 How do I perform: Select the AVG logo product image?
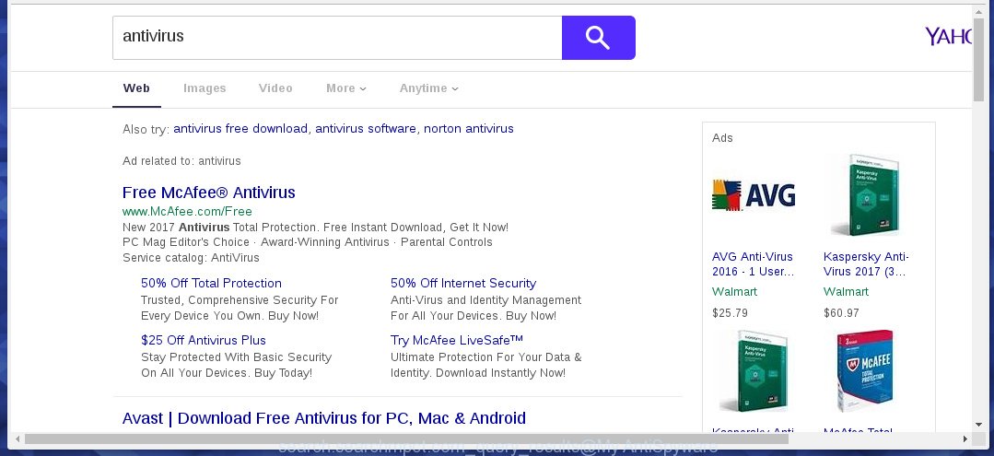pos(754,195)
